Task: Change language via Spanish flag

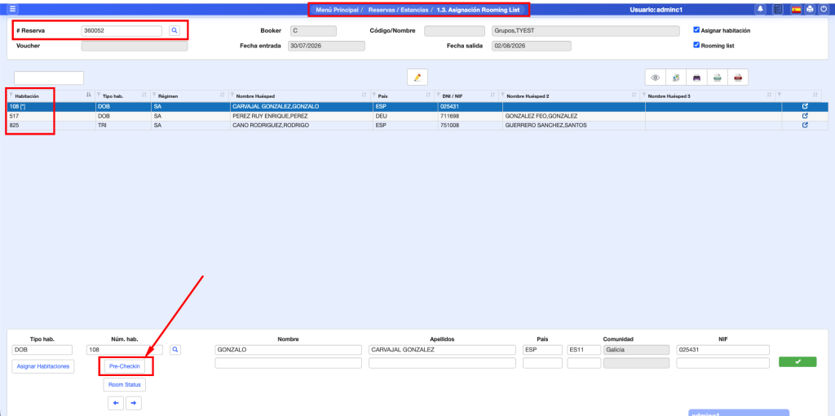Action: [x=796, y=10]
